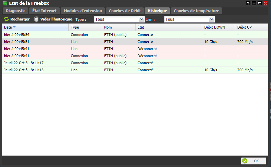Viewport: 271px width, 167px height.
Task: Click the Recharger button label
Action: [20, 19]
